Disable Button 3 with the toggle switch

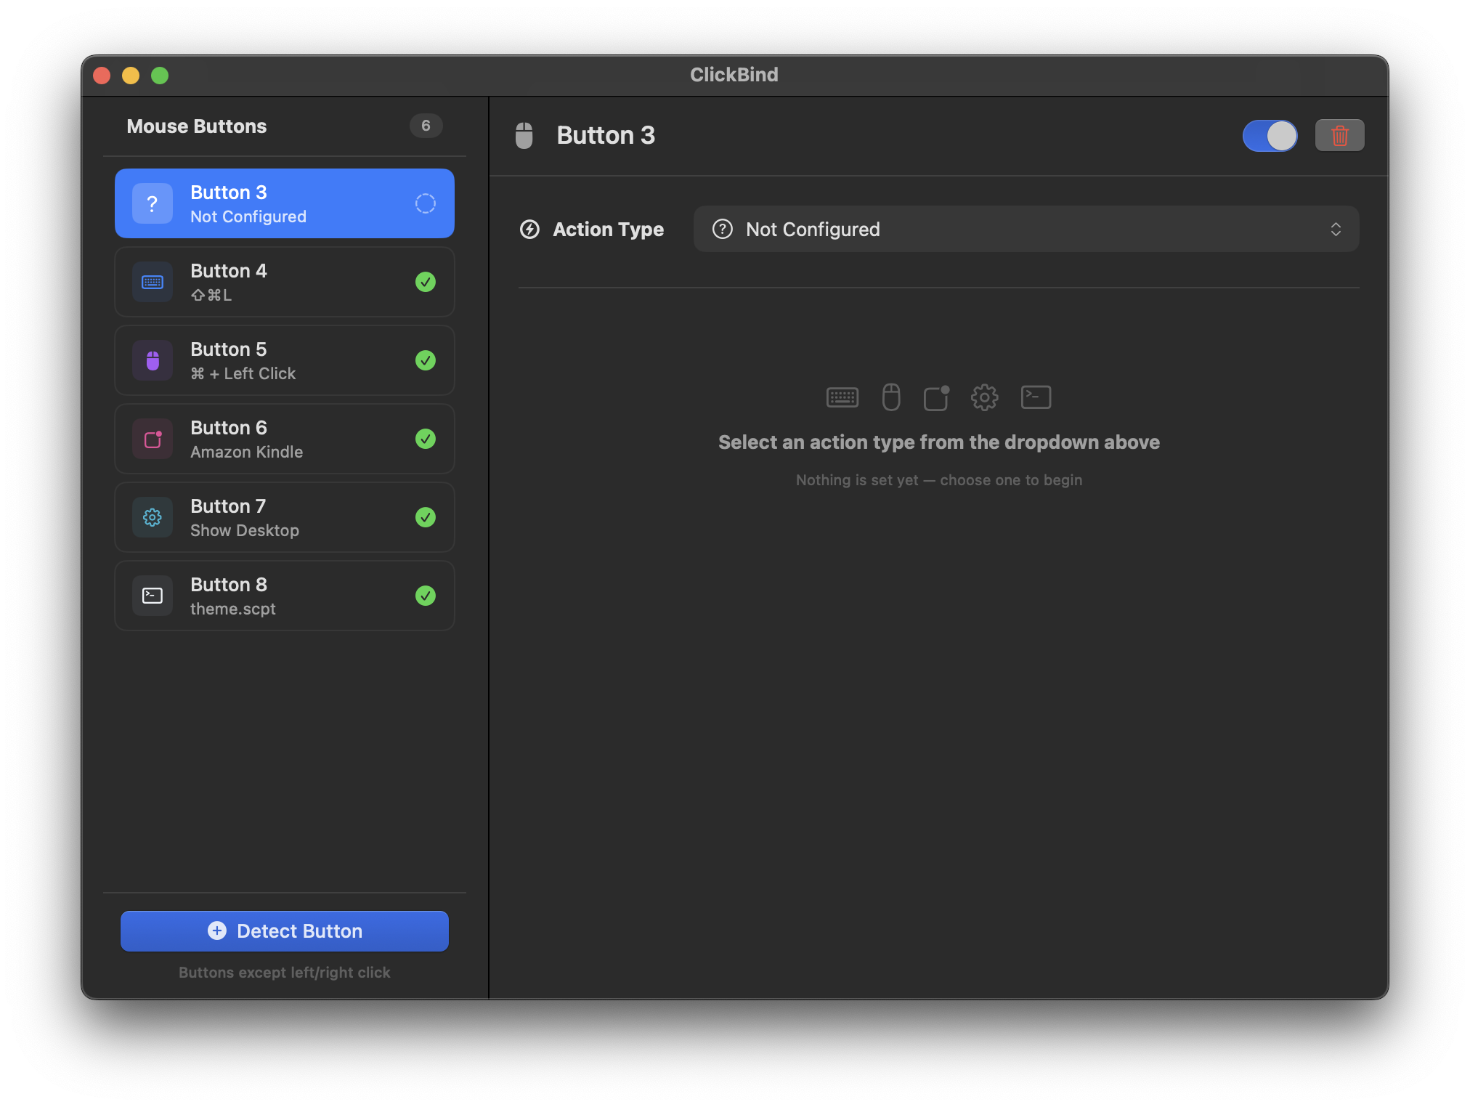point(1270,136)
